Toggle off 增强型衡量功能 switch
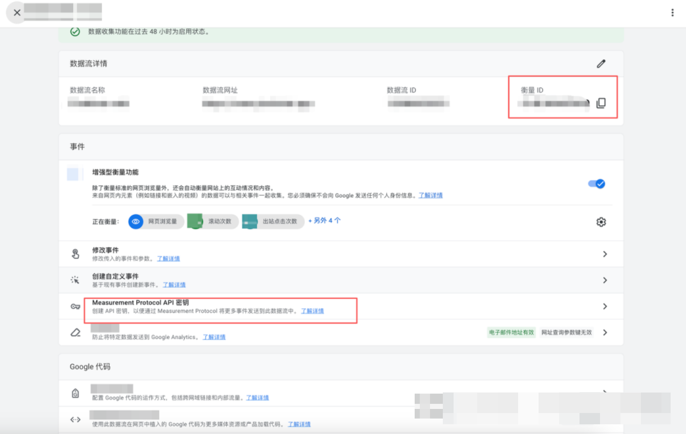 point(596,184)
